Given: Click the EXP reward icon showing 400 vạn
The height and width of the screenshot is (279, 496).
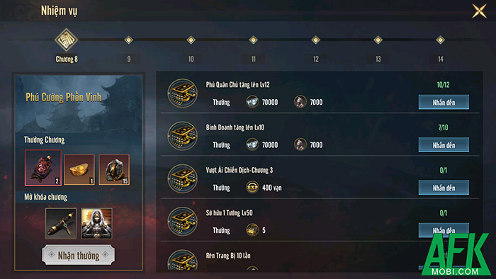Looking at the screenshot, I should point(252,188).
